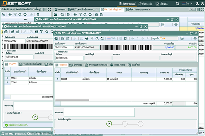Select the second approval step circle in PV

pyautogui.click(x=125, y=123)
